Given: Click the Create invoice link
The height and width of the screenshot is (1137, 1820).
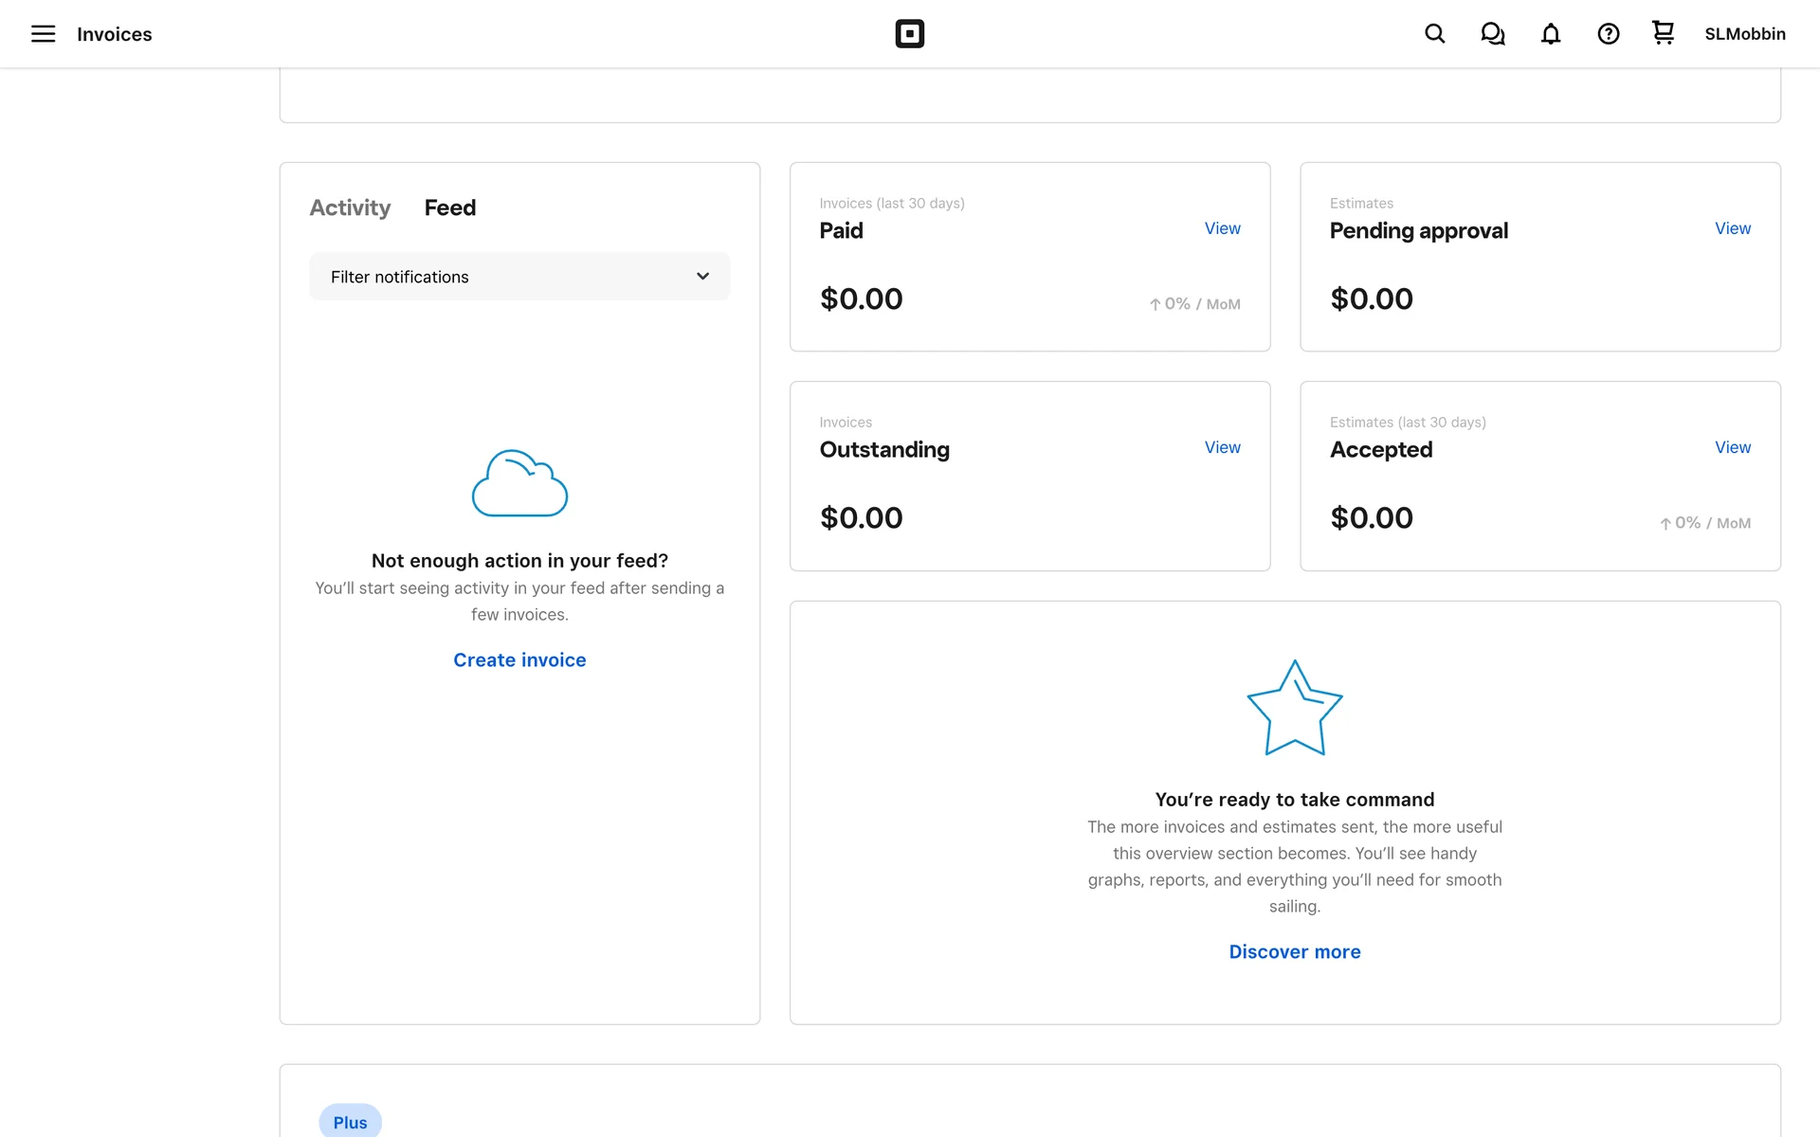Looking at the screenshot, I should 519,660.
